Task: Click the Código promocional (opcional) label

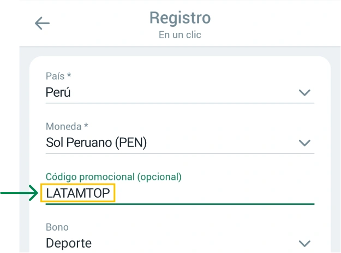Action: click(x=113, y=176)
